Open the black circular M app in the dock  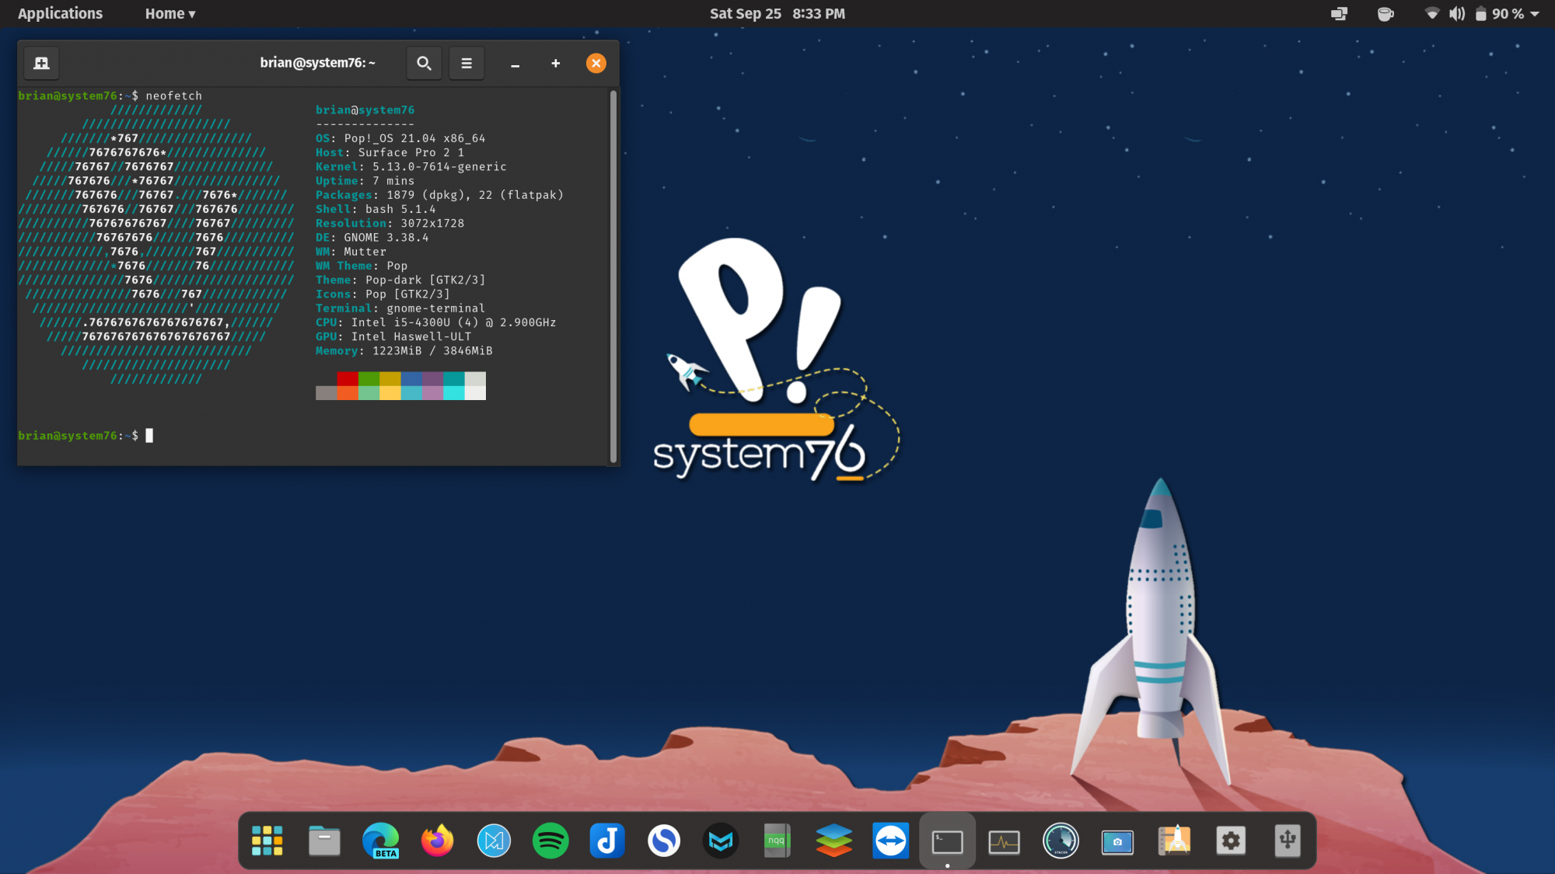click(721, 841)
